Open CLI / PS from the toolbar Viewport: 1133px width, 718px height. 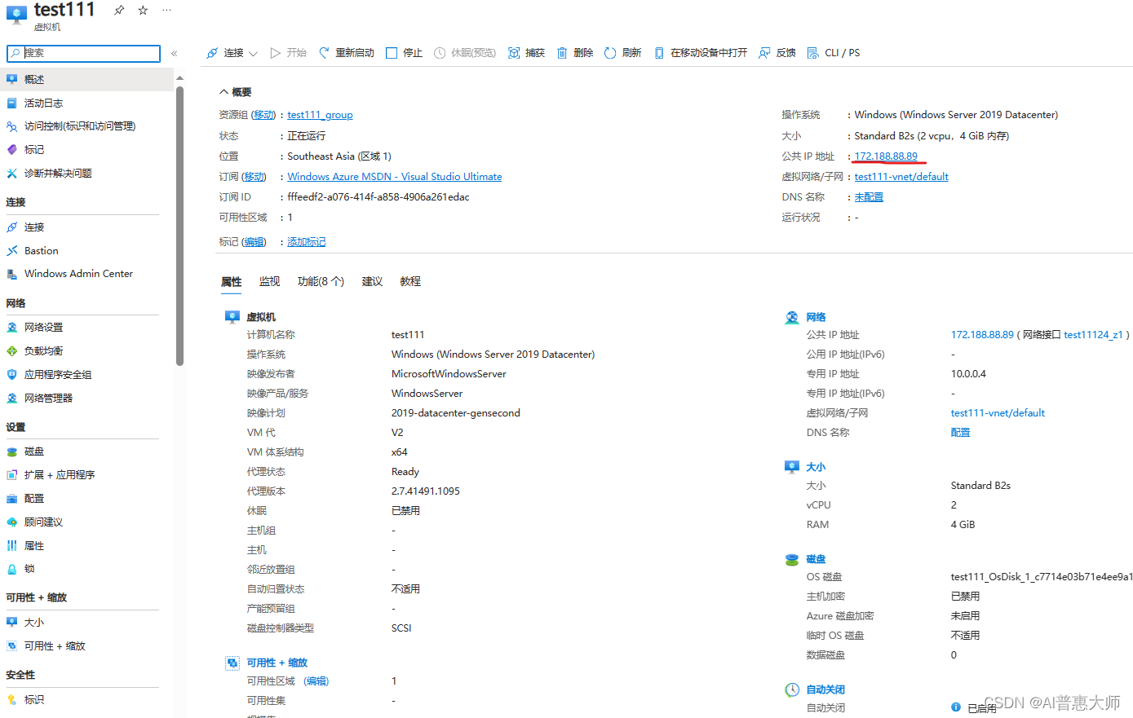pos(834,53)
